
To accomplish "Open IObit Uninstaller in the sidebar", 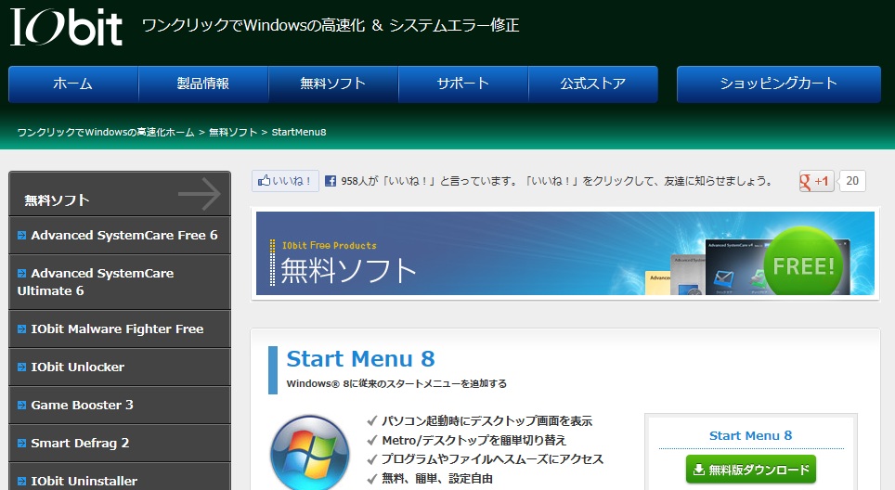I will pyautogui.click(x=120, y=477).
